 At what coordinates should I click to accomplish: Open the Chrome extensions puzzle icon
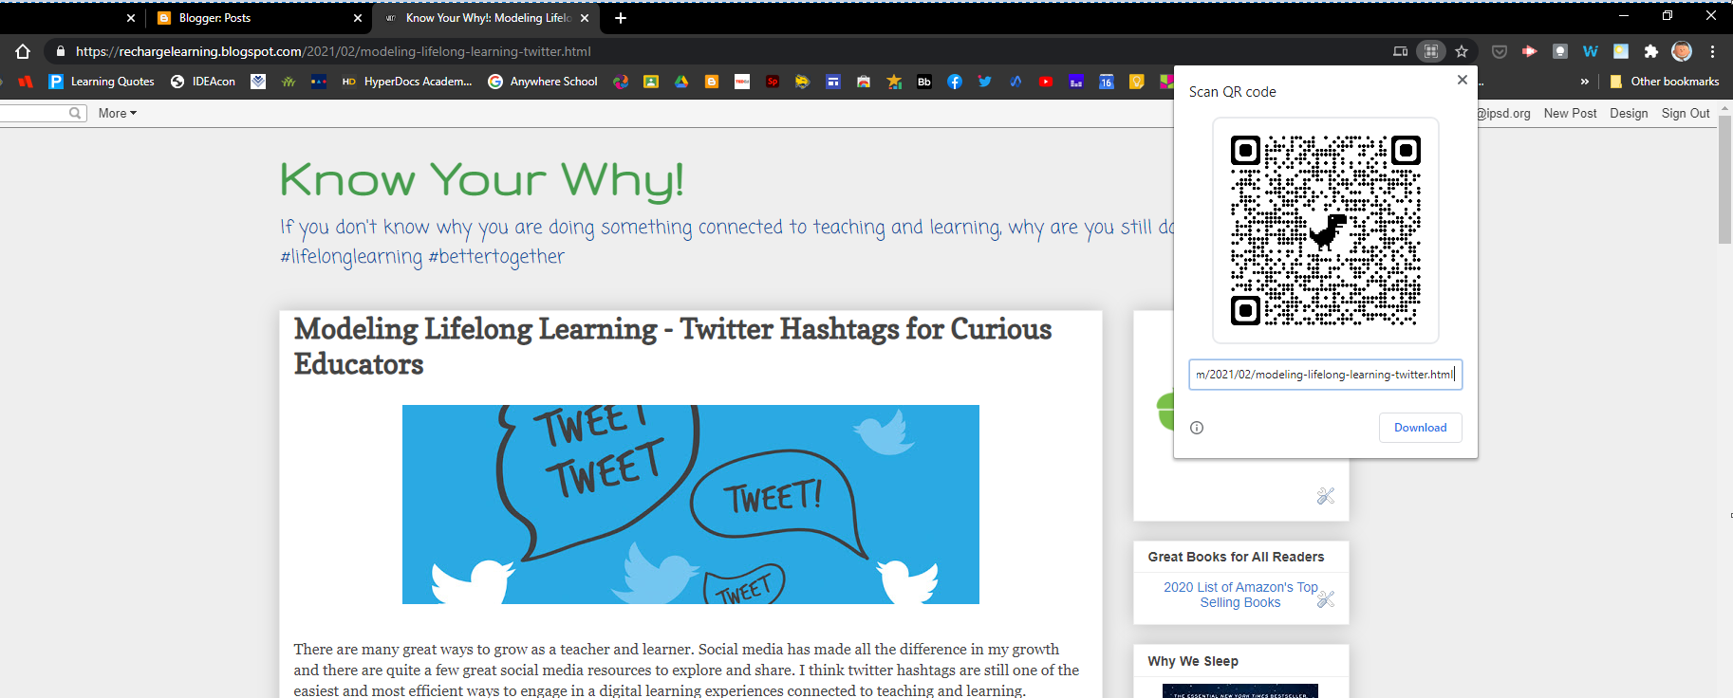(1651, 51)
